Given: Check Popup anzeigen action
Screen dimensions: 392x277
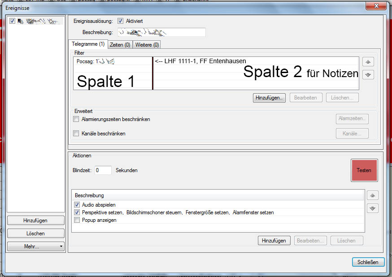Looking at the screenshot, I should tap(77, 220).
